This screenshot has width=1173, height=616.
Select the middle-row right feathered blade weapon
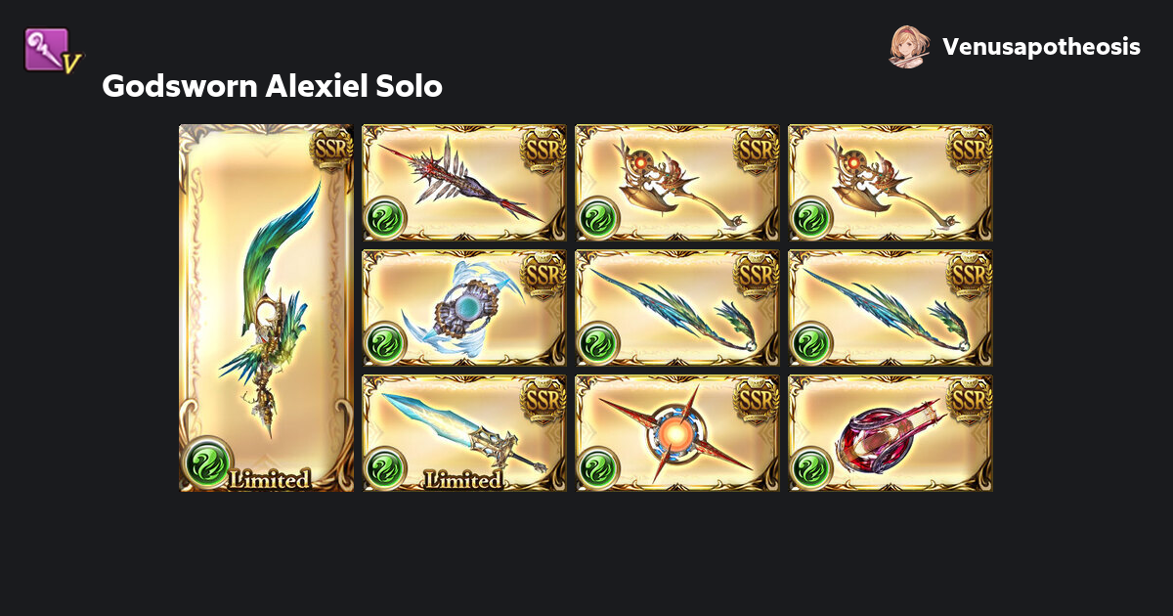click(x=891, y=308)
